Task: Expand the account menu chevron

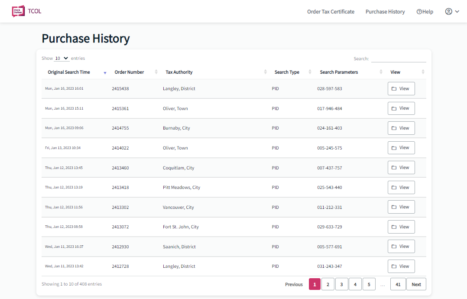Action: tap(457, 12)
